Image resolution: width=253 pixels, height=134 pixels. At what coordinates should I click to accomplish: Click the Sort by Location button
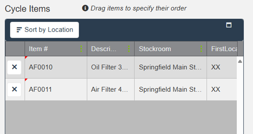(x=44, y=30)
